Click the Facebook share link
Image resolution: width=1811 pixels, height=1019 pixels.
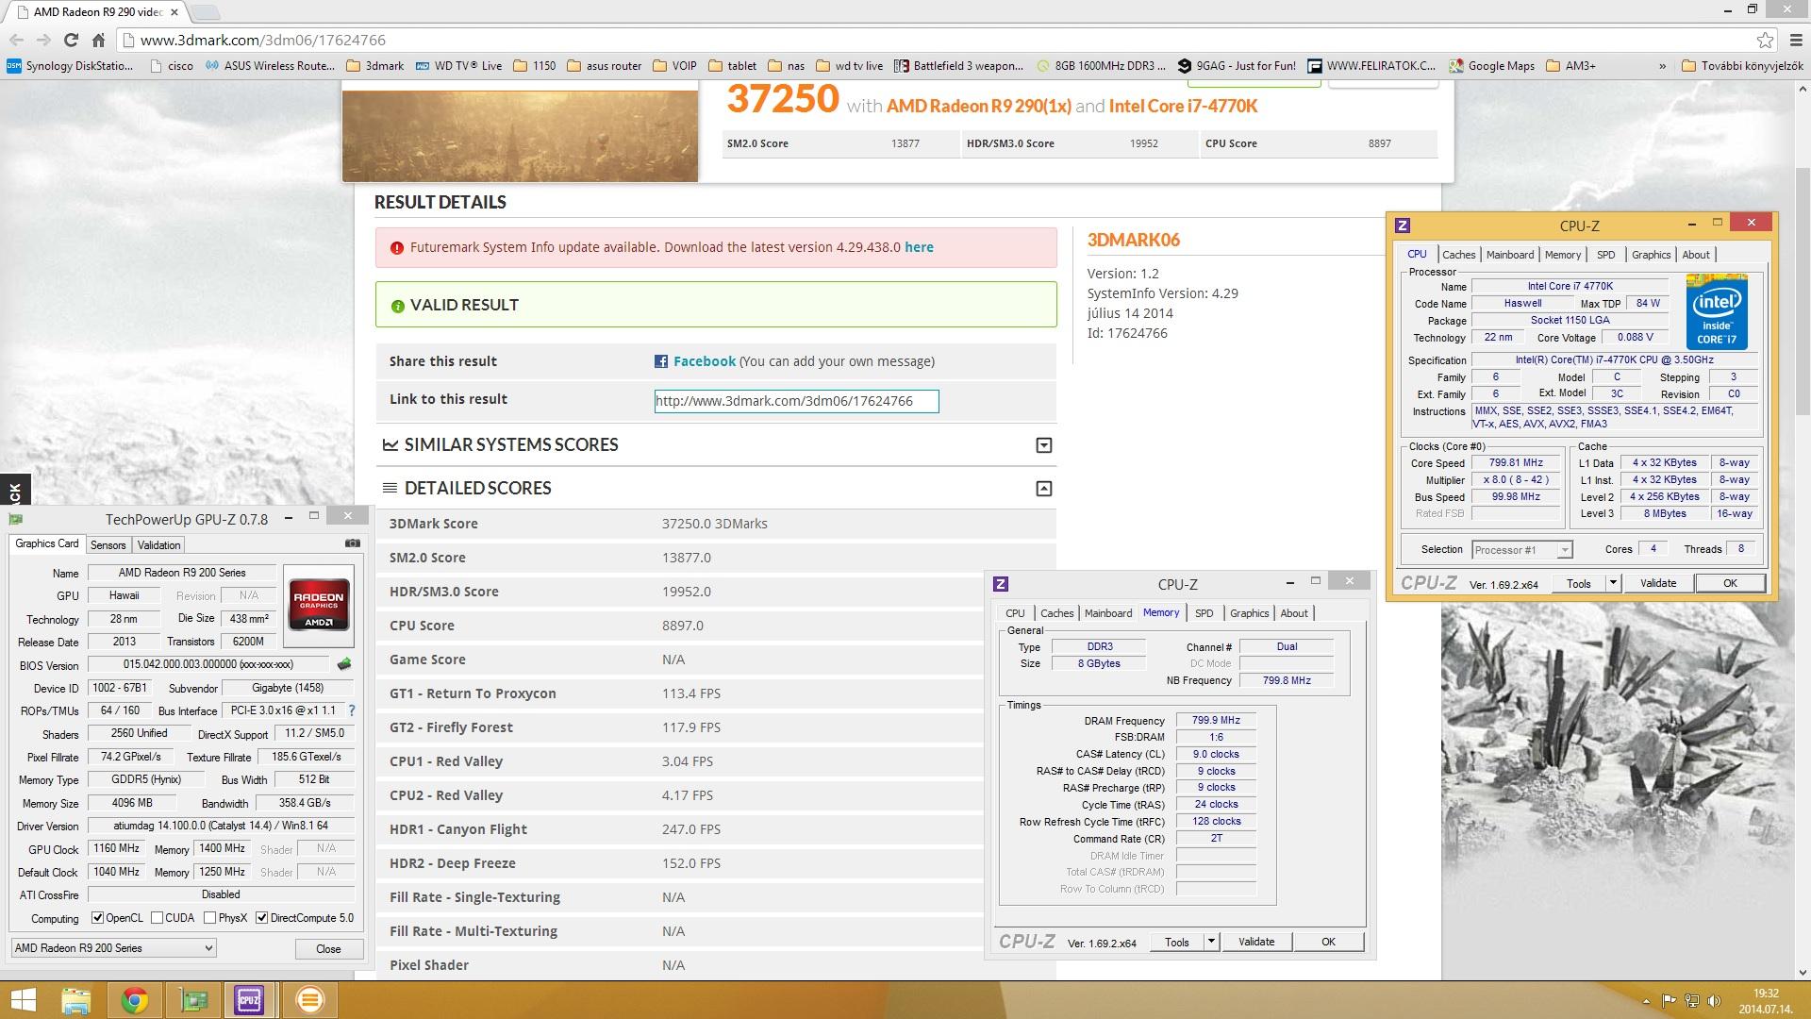pyautogui.click(x=704, y=361)
